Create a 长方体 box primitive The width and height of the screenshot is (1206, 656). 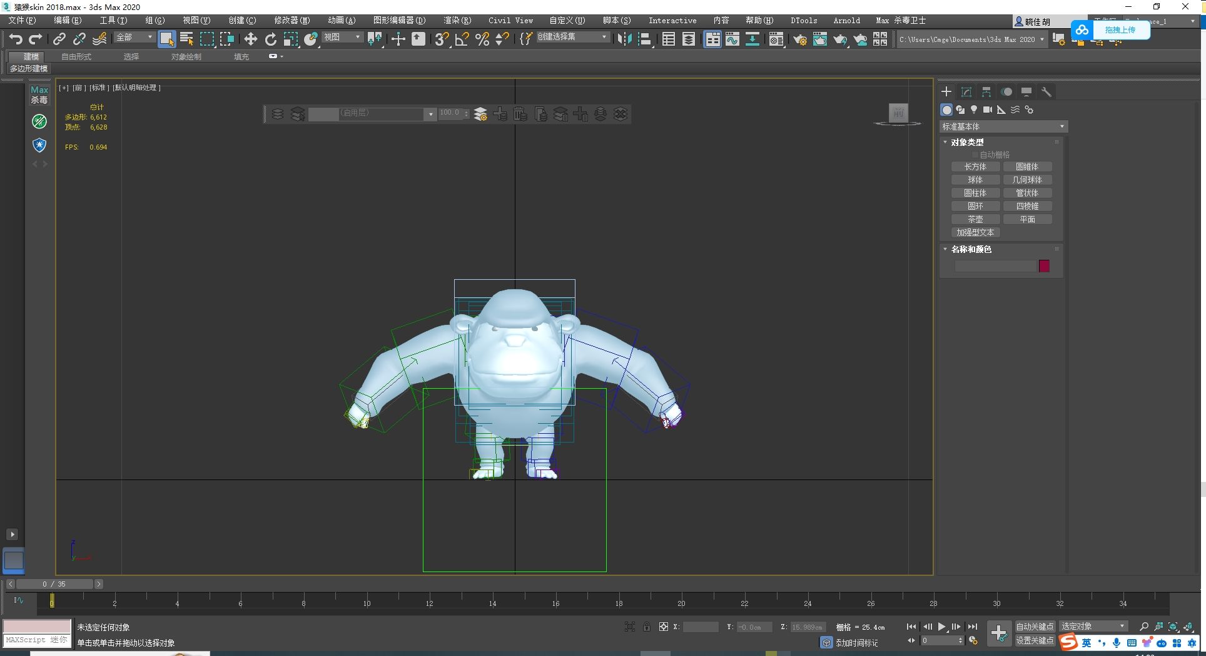click(x=975, y=167)
